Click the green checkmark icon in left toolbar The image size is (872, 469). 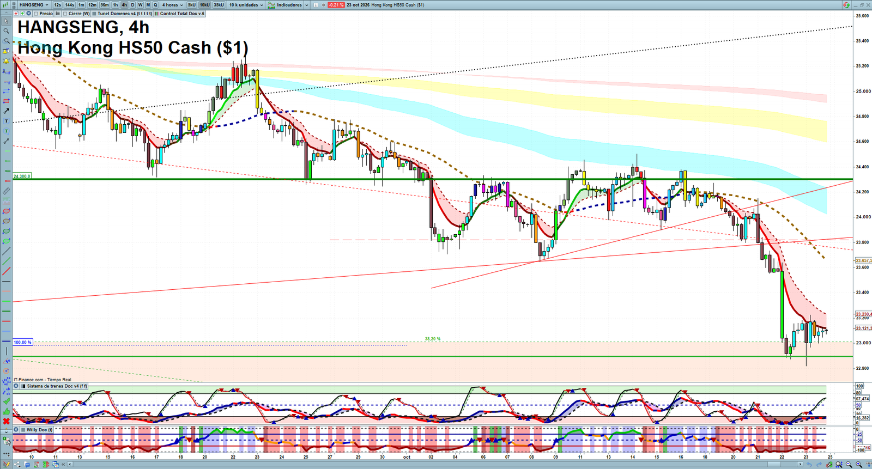coord(6,401)
